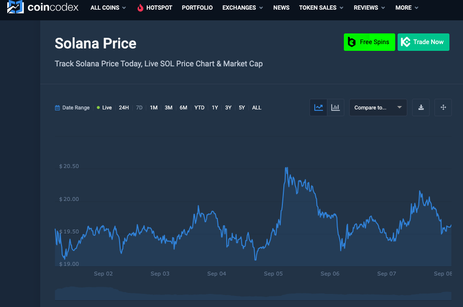Click the Sep 06 date label
This screenshot has height=307, width=463.
coord(330,274)
